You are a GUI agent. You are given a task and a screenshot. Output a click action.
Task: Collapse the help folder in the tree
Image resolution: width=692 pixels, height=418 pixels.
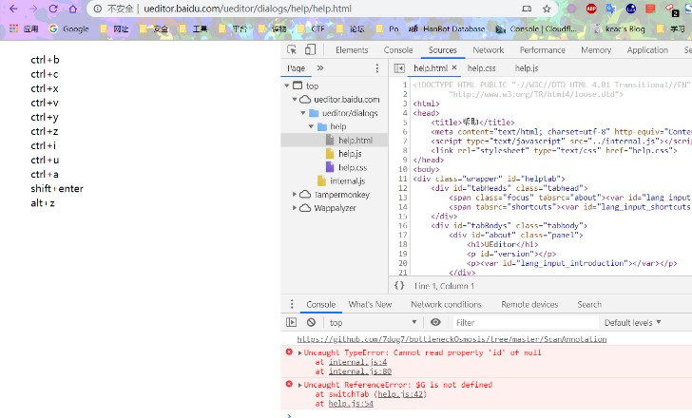click(x=311, y=126)
